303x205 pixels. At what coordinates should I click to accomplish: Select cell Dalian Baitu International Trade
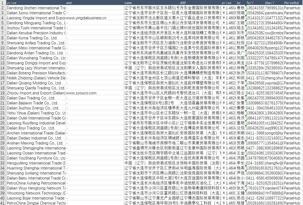click(x=36, y=178)
